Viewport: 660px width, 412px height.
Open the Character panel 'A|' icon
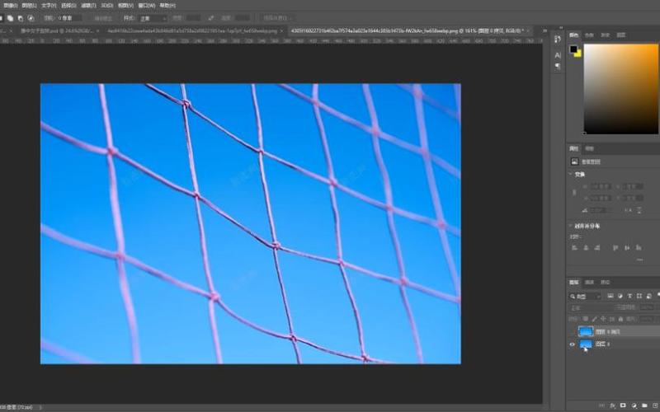pos(558,55)
